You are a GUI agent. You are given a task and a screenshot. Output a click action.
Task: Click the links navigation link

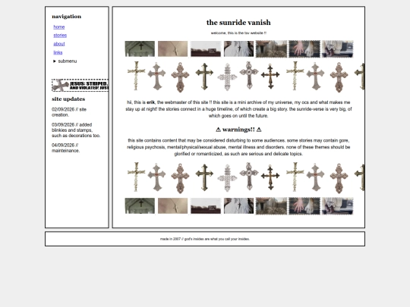point(58,52)
